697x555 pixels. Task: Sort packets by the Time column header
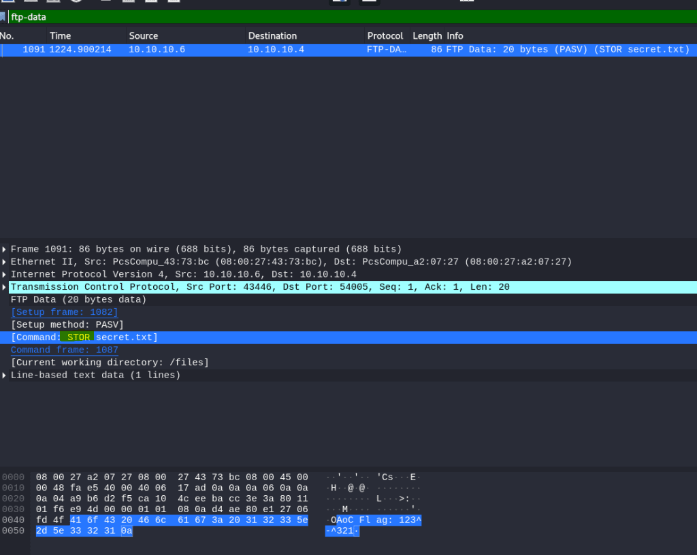click(x=86, y=36)
